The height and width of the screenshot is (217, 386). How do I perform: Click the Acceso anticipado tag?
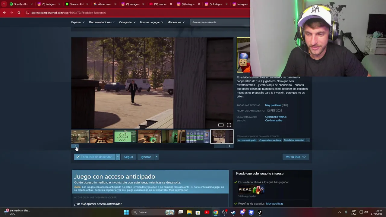[x=247, y=140]
